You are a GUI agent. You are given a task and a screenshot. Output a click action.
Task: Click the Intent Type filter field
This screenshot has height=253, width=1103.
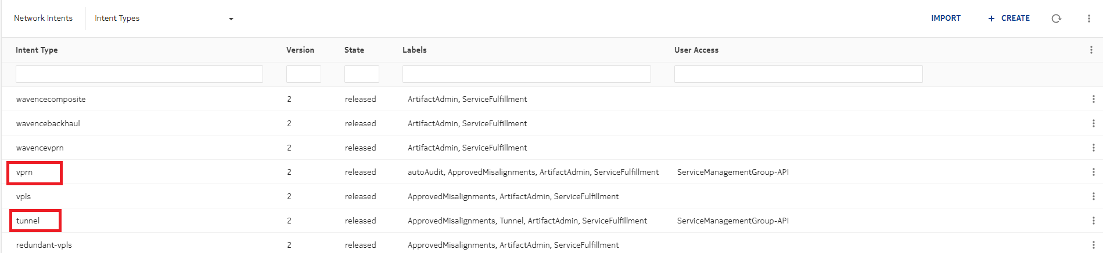tap(139, 74)
